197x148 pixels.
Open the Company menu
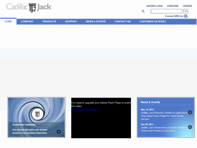tap(27, 21)
